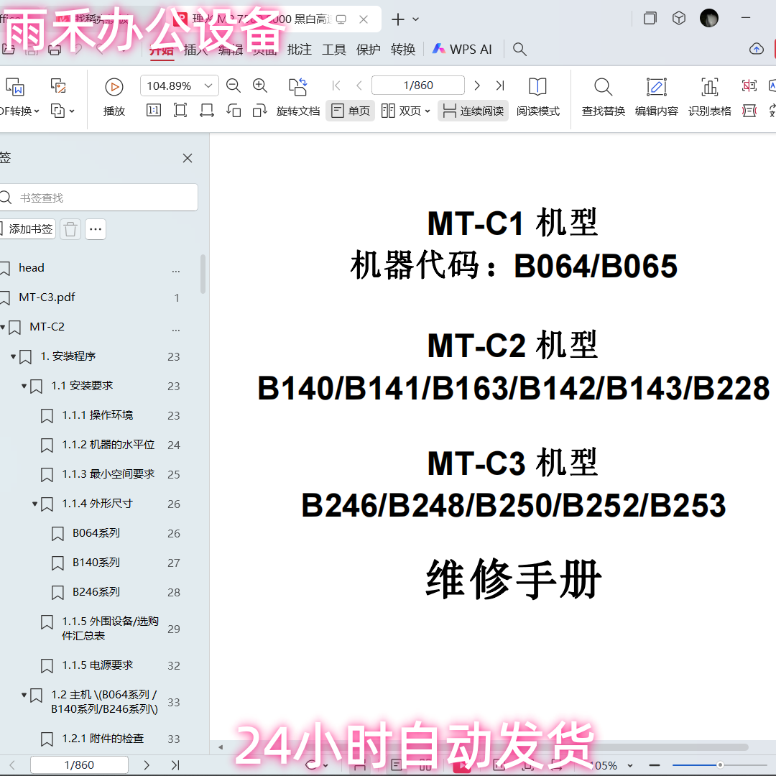Collapse the 1. 安装程序 bookmark node
Viewport: 776px width, 776px height.
tap(14, 356)
